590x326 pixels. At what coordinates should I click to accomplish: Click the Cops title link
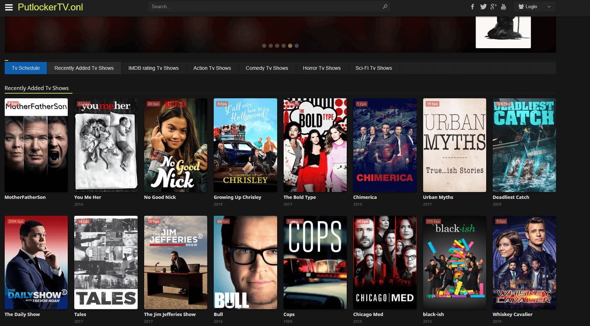(289, 315)
